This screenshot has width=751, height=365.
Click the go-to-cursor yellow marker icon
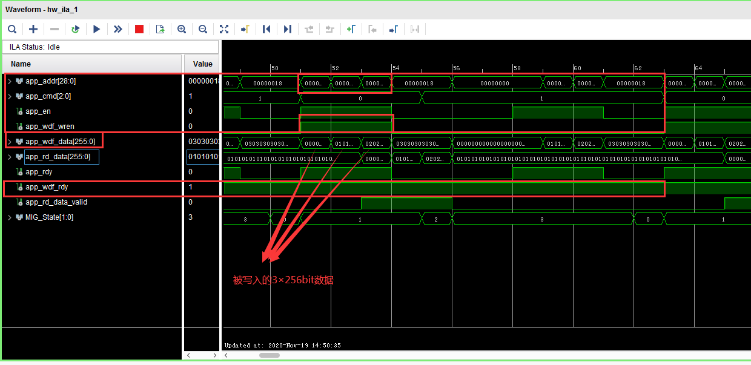(x=245, y=29)
